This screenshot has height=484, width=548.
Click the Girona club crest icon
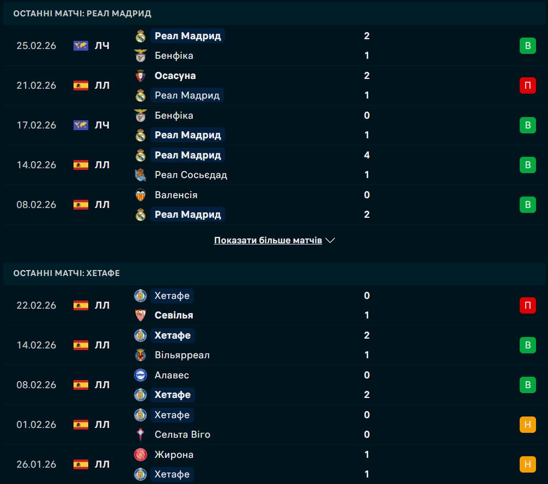pyautogui.click(x=141, y=455)
